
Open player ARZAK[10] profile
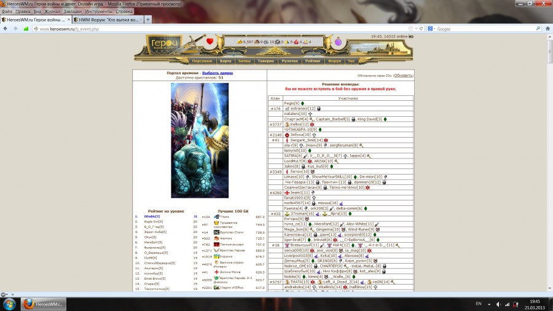(323, 161)
